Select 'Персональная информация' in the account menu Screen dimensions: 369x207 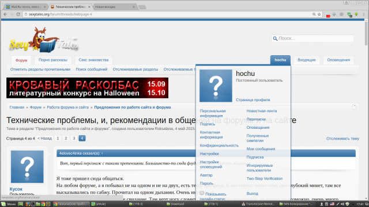point(213,113)
